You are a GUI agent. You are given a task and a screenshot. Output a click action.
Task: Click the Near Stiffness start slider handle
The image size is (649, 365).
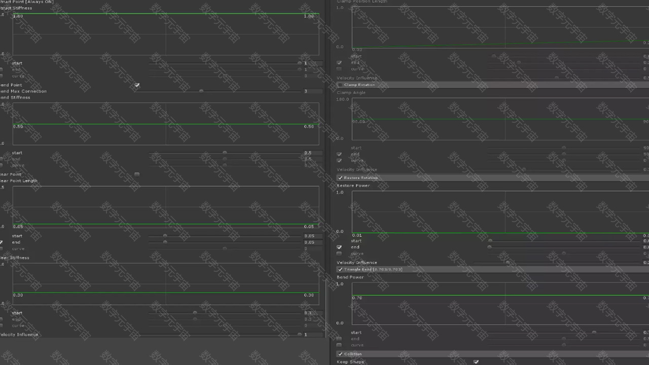195,313
